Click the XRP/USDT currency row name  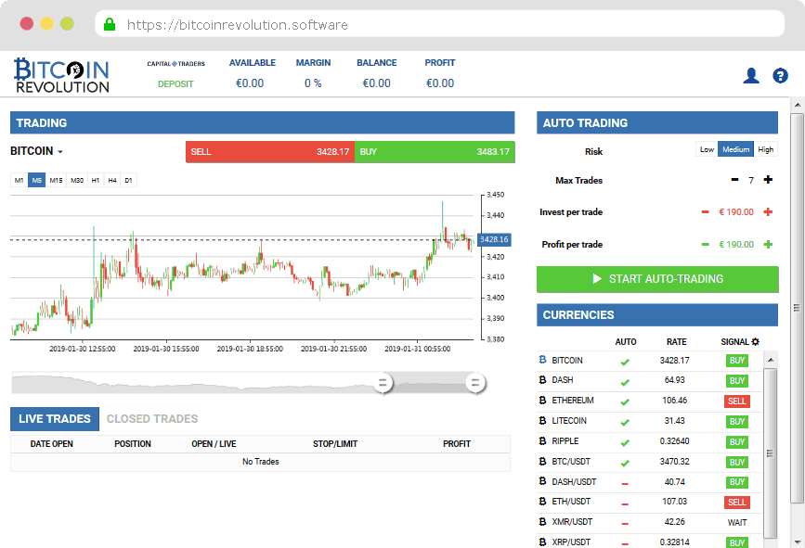coord(571,542)
